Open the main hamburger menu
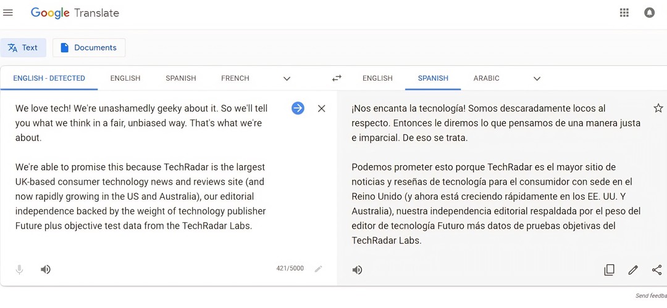The height and width of the screenshot is (308, 667). [x=8, y=13]
